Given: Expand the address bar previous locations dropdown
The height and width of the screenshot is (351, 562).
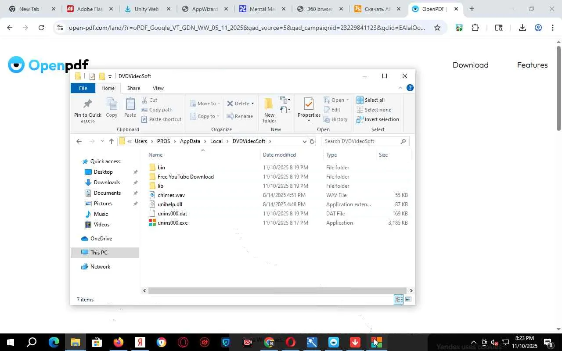Looking at the screenshot, I should [304, 141].
